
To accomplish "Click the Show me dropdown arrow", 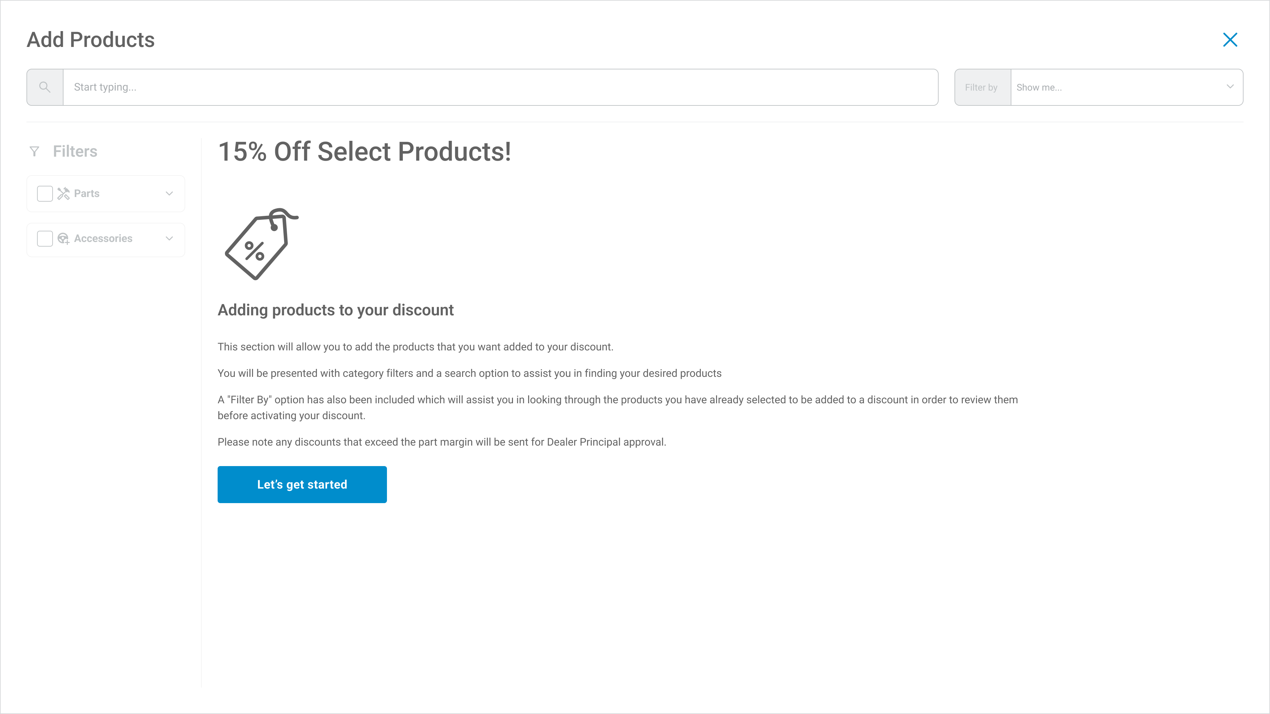I will pos(1230,87).
